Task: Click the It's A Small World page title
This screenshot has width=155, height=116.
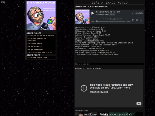Action: coord(109,3)
